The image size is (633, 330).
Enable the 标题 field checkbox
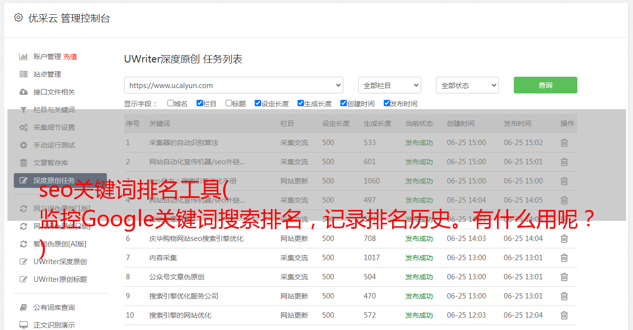click(229, 103)
